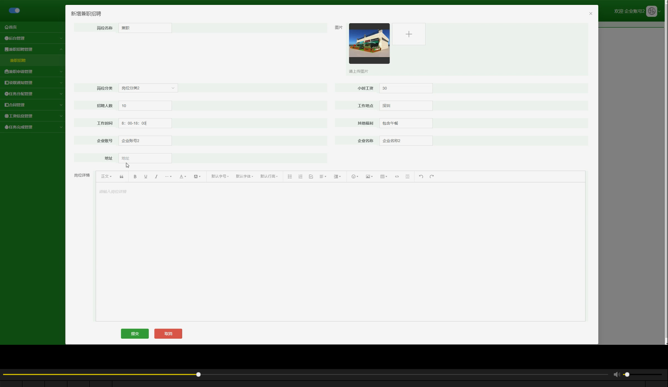Open the 正文 heading style dropdown
The width and height of the screenshot is (668, 387).
106,176
